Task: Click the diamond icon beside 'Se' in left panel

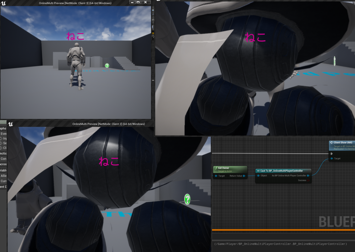Action: [x=1, y=143]
